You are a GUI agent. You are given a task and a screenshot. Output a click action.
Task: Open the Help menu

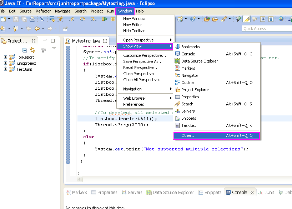click(x=140, y=11)
